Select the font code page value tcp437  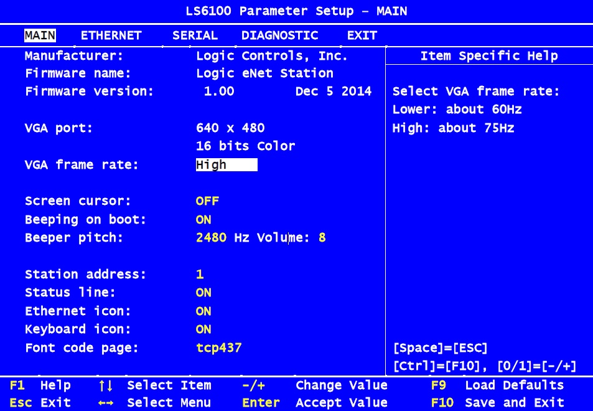click(219, 348)
